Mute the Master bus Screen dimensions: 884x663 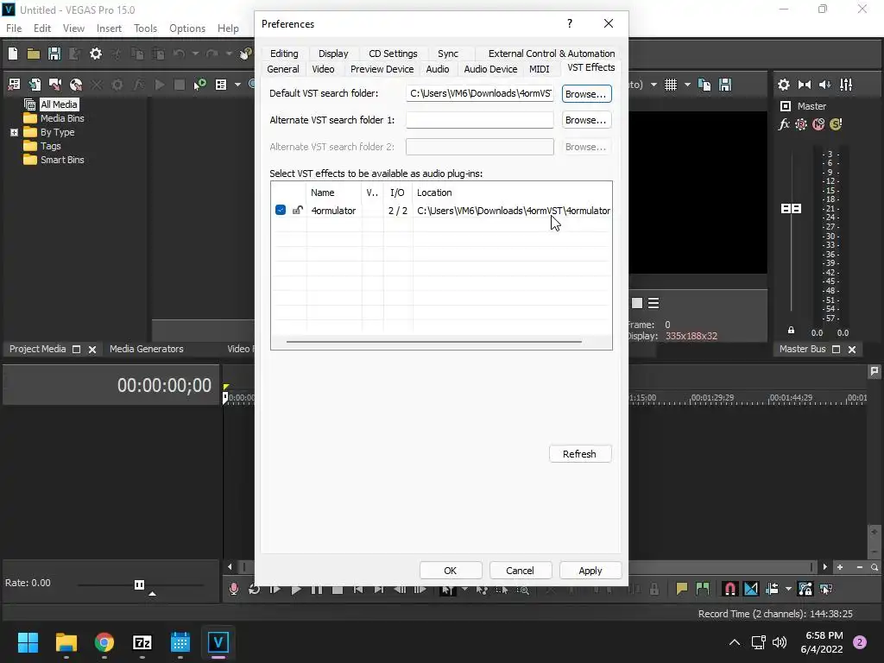click(x=818, y=124)
